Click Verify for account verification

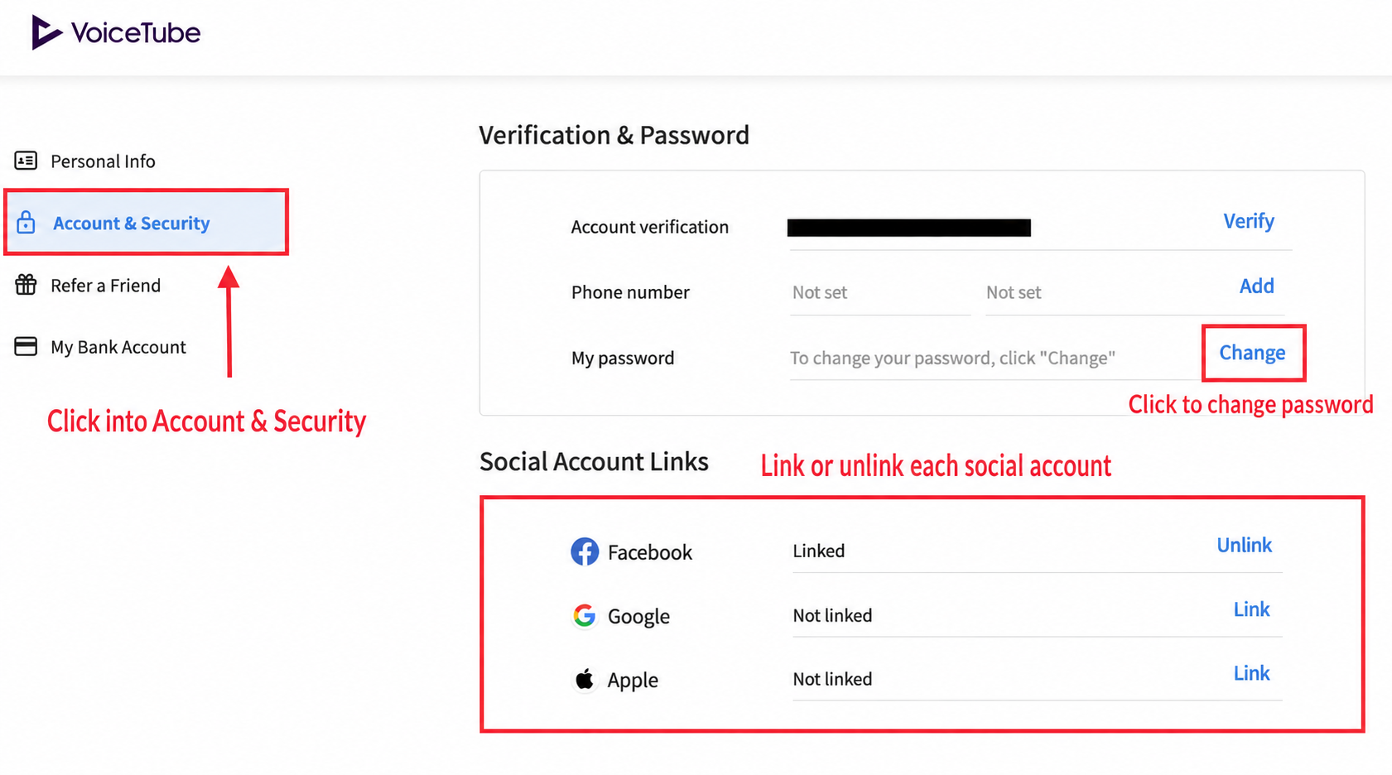[1249, 221]
